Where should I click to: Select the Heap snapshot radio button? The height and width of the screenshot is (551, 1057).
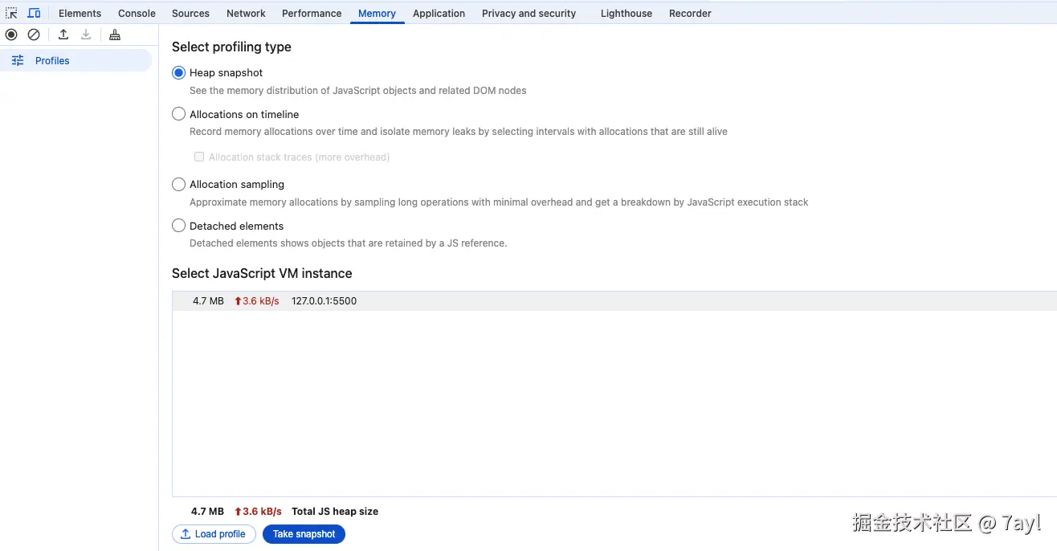click(x=179, y=73)
